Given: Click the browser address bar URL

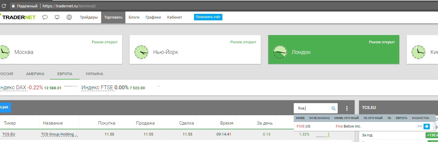Looking at the screenshot, I should (x=69, y=6).
